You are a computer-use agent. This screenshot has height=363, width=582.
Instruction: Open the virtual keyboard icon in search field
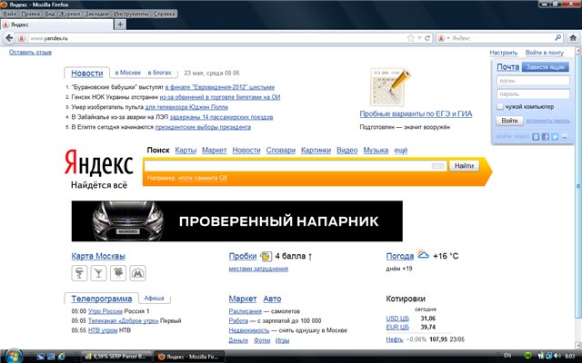click(437, 166)
